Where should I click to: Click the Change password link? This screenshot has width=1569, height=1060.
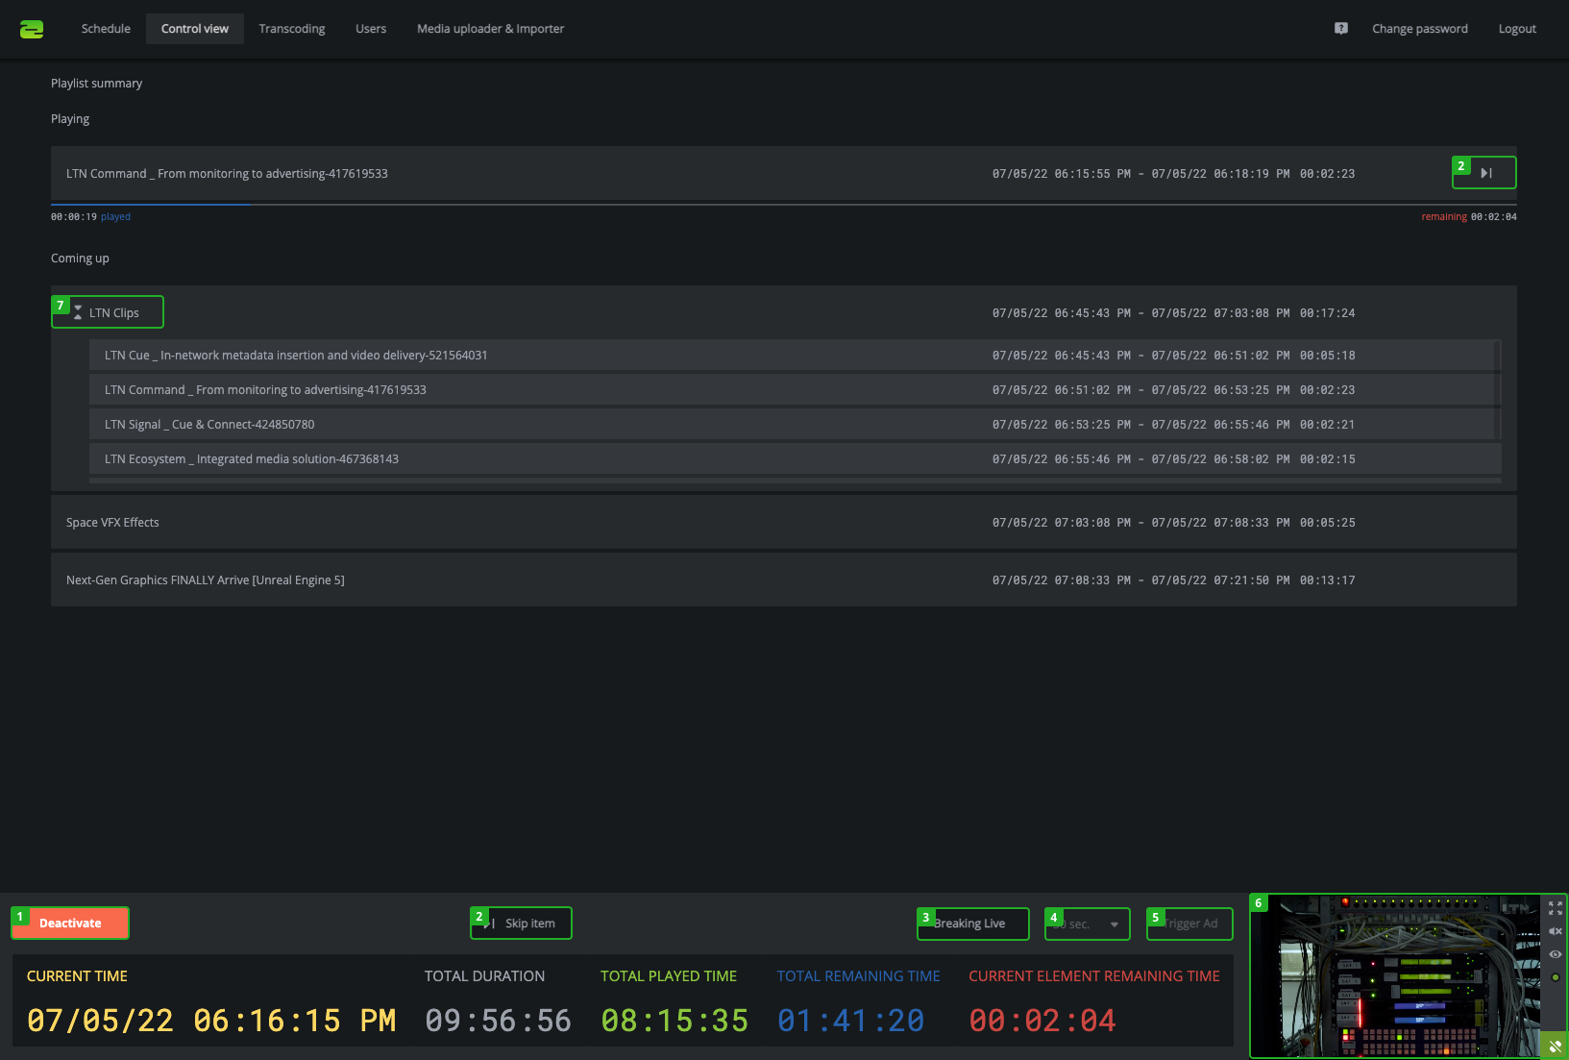click(x=1419, y=29)
